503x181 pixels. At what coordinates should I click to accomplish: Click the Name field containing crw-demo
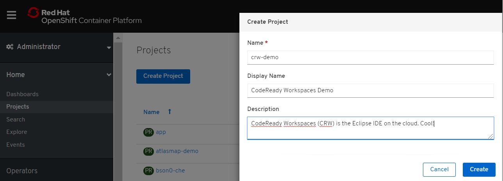tap(370, 57)
